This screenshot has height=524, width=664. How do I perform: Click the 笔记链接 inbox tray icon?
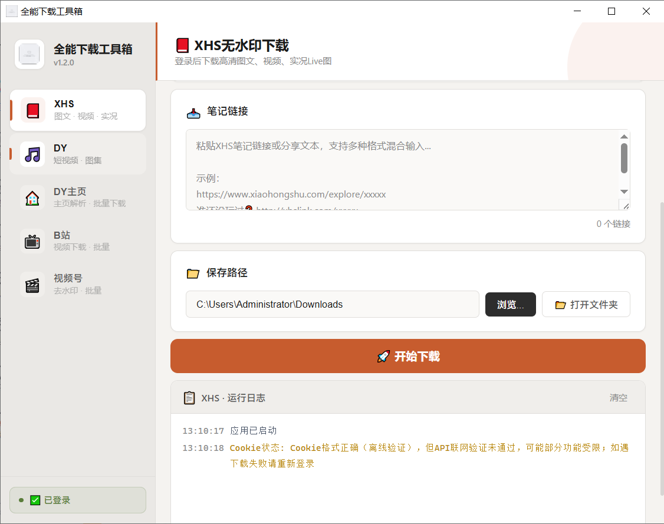tap(193, 113)
